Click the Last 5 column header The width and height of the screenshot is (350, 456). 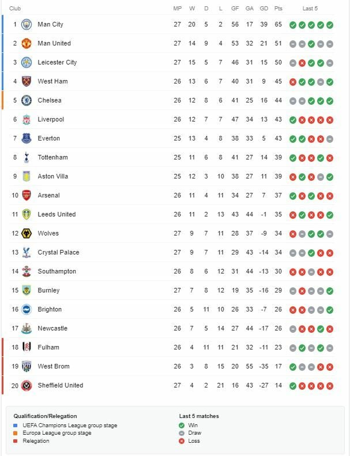coord(310,9)
